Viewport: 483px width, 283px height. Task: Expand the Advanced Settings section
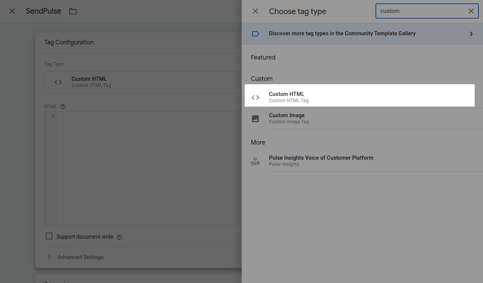click(81, 257)
